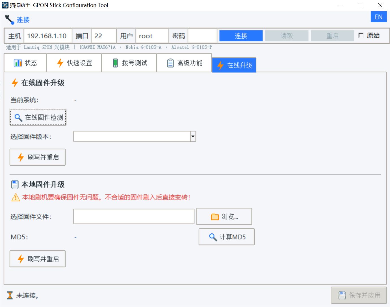
Task: Click 刷写并重启 under online firmware upgrade
Action: (38, 157)
